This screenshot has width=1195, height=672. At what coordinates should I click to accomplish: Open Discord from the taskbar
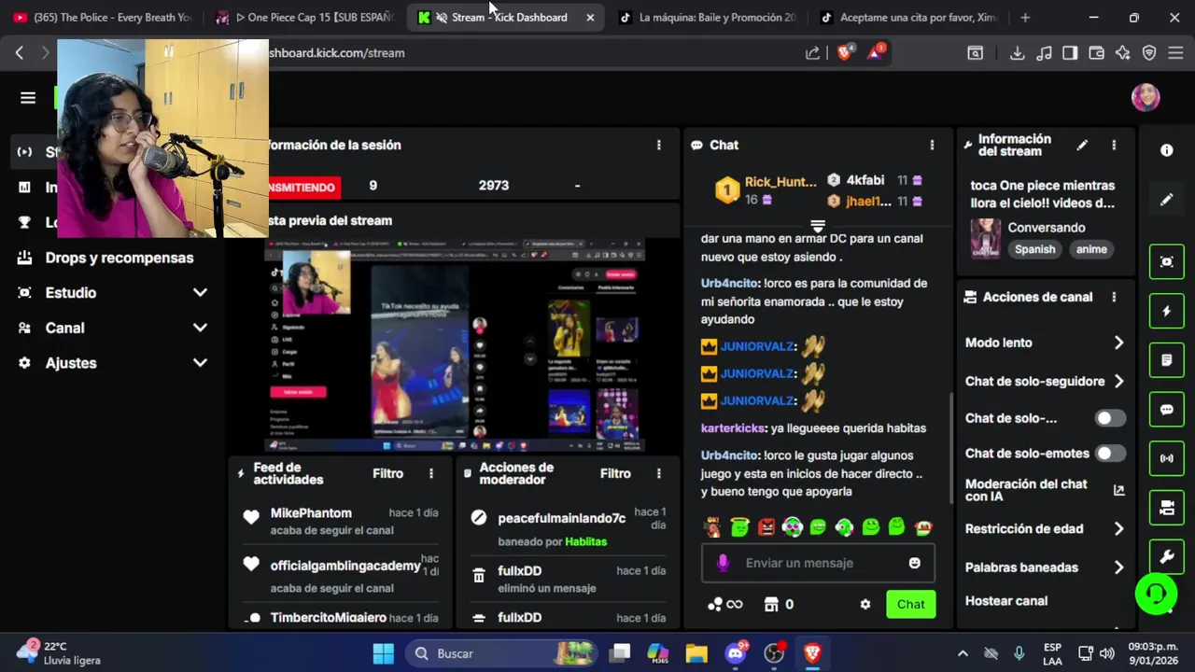click(735, 653)
